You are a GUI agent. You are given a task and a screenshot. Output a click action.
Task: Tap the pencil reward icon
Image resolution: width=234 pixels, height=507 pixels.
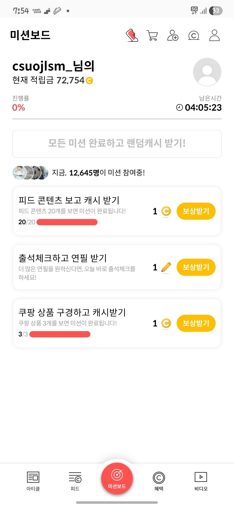166,267
